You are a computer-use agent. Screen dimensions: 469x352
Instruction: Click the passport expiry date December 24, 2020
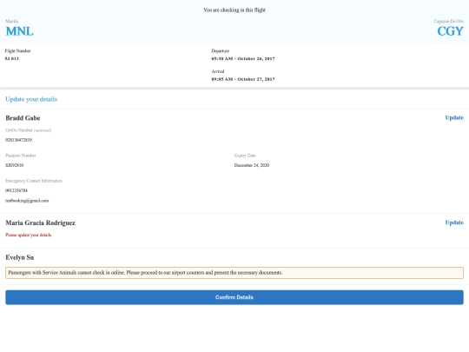[x=252, y=165]
